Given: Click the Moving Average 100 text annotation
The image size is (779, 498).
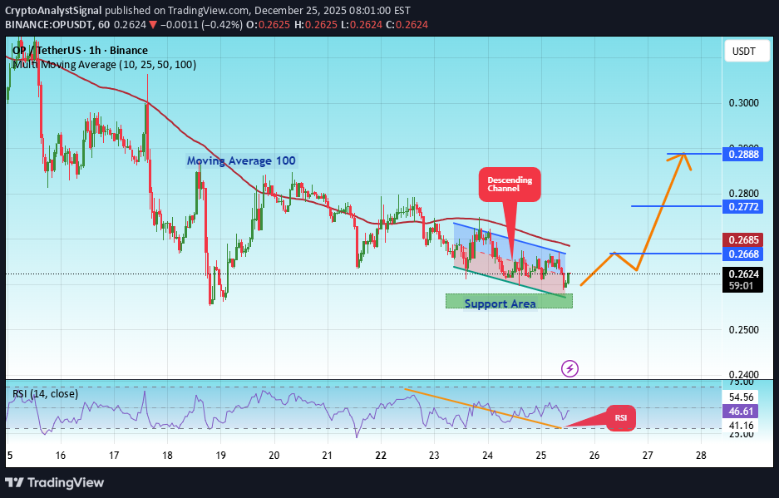Looking at the screenshot, I should click(241, 160).
